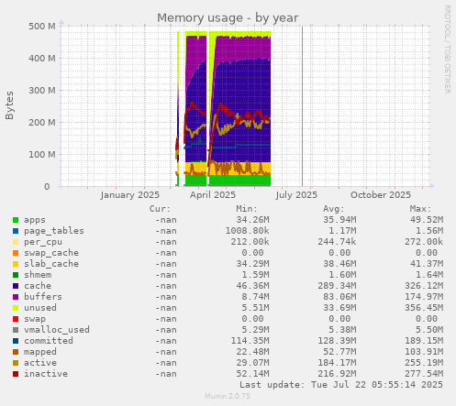Click the 'October 2025' axis label
Viewport: 456px width, 406px height.
coord(381,195)
